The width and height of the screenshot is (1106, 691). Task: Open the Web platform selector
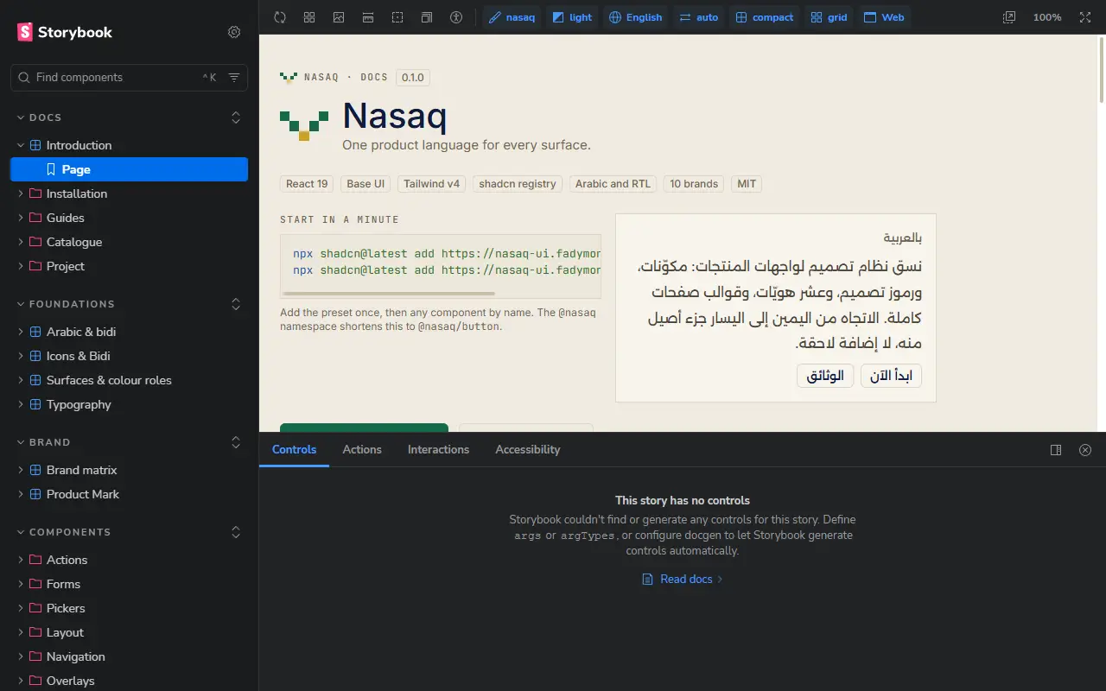click(884, 17)
